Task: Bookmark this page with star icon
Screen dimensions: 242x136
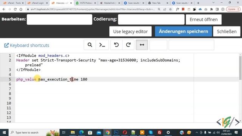Action: [171, 9]
